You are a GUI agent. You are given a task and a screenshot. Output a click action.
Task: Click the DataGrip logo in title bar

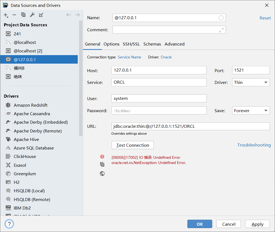point(5,5)
